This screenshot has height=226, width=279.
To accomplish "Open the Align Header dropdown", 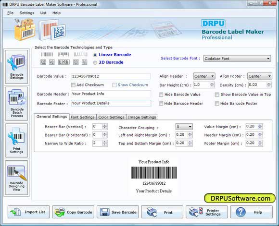I will click(x=204, y=76).
